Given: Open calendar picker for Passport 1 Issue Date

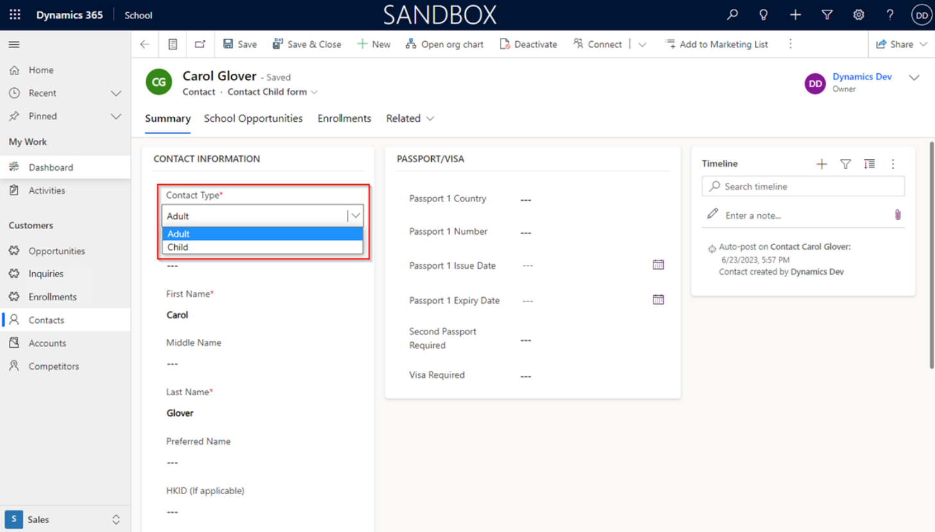Looking at the screenshot, I should tap(658, 264).
